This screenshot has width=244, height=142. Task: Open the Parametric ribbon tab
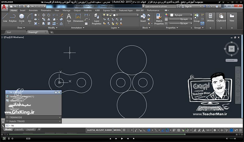[x=46, y=10]
